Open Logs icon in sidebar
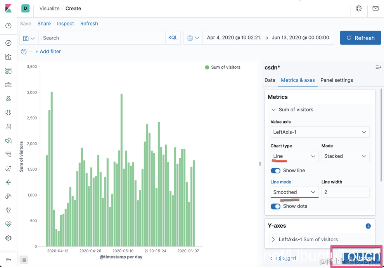Viewport: 384px width, 268px height. coord(8,140)
